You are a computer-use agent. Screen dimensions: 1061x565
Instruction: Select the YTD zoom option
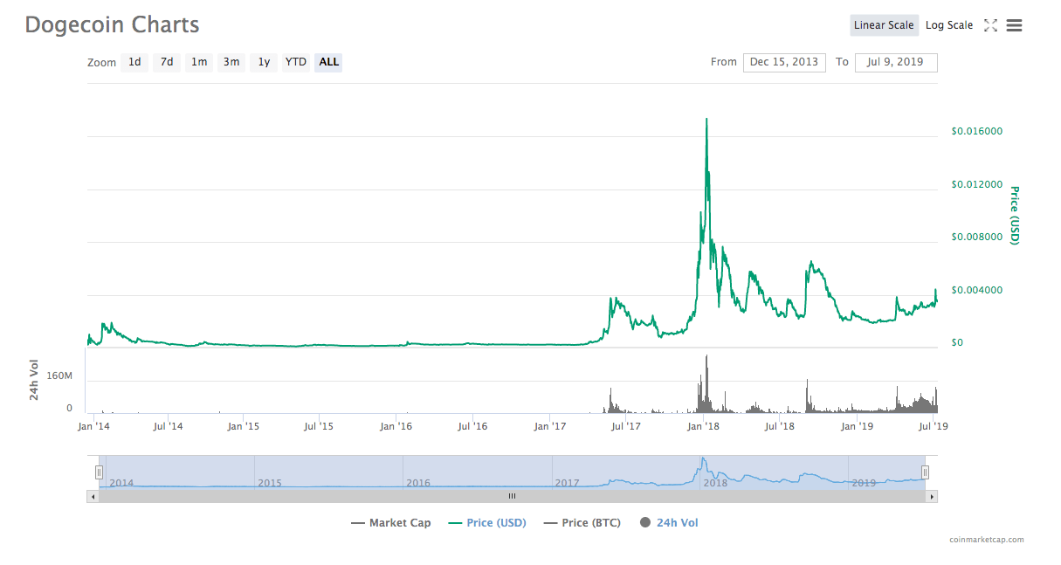[296, 62]
